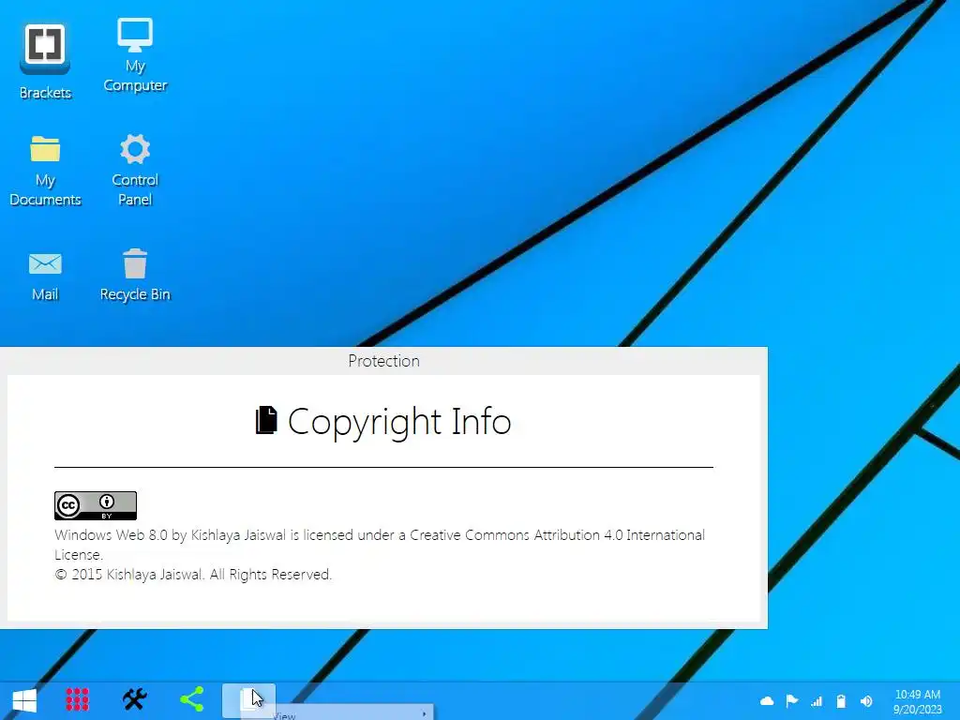Click the network signal tray icon

[817, 701]
